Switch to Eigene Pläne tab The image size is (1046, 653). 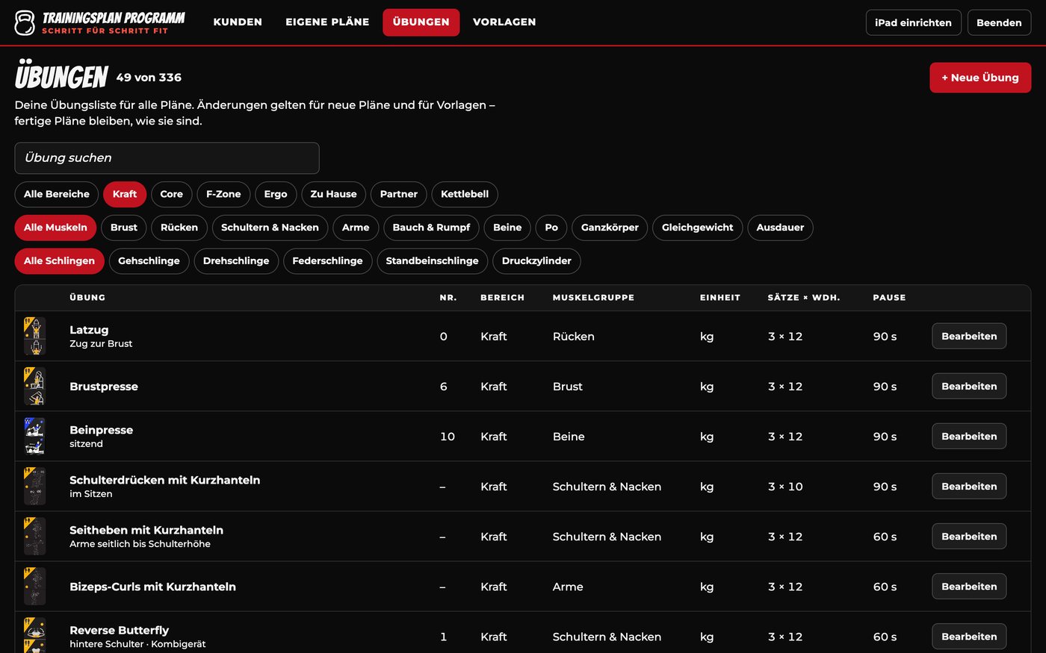point(327,22)
